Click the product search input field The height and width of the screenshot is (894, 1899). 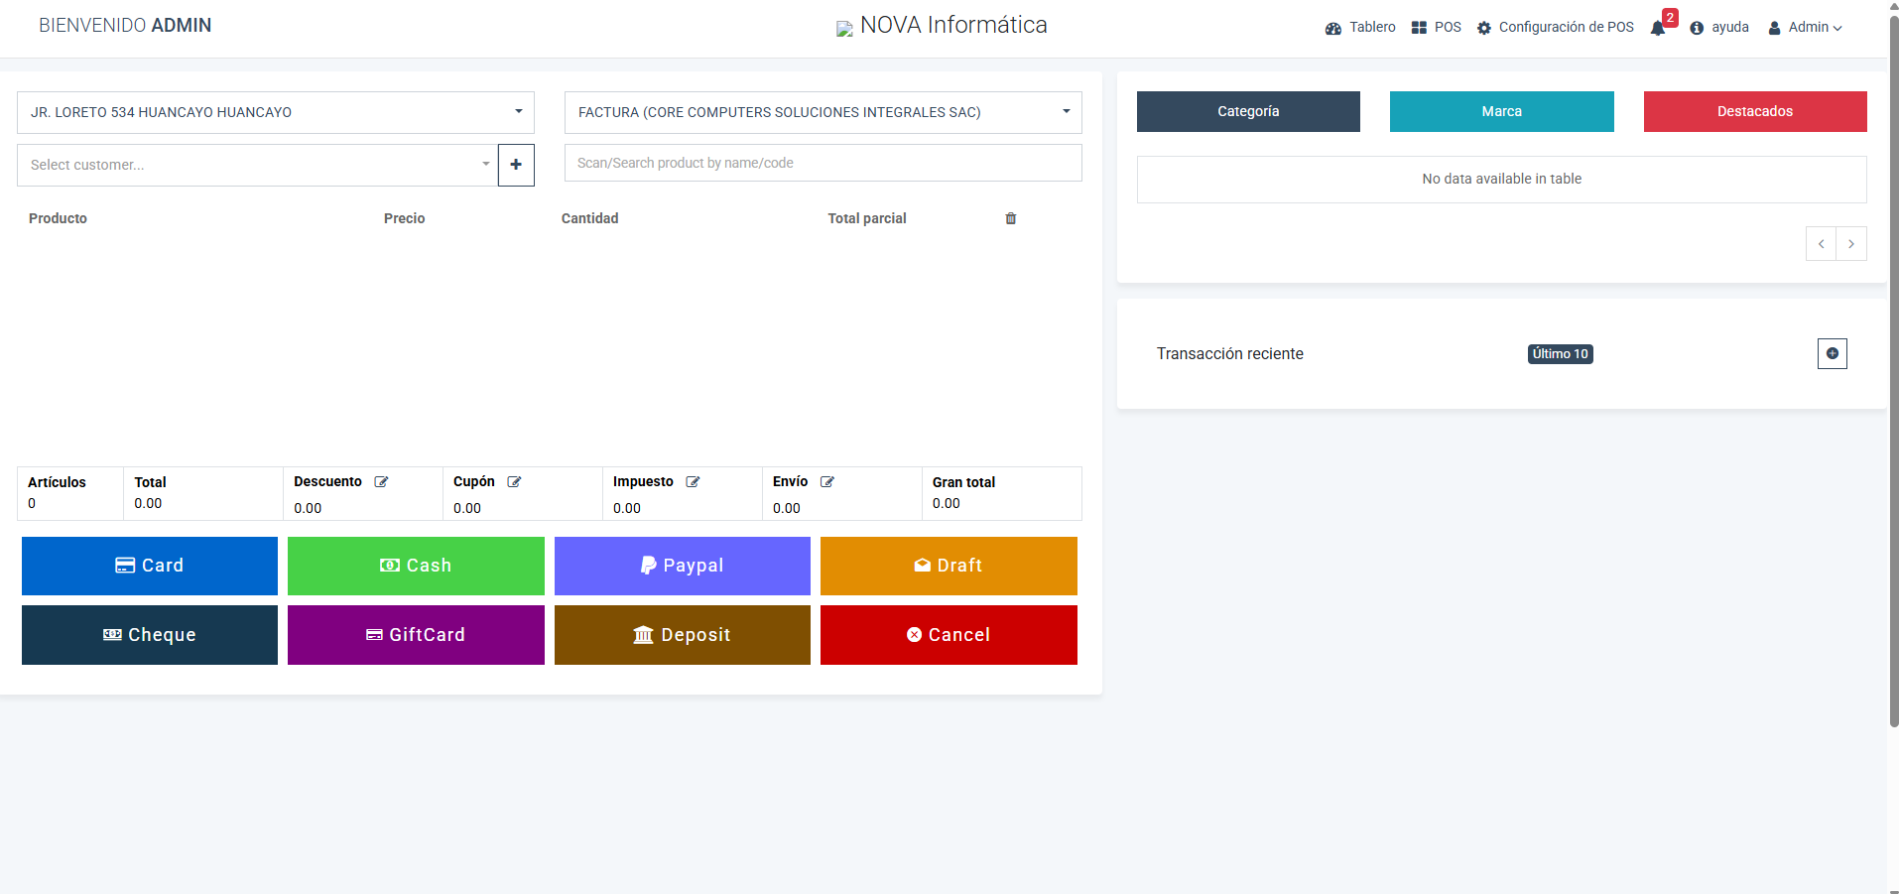tap(823, 163)
